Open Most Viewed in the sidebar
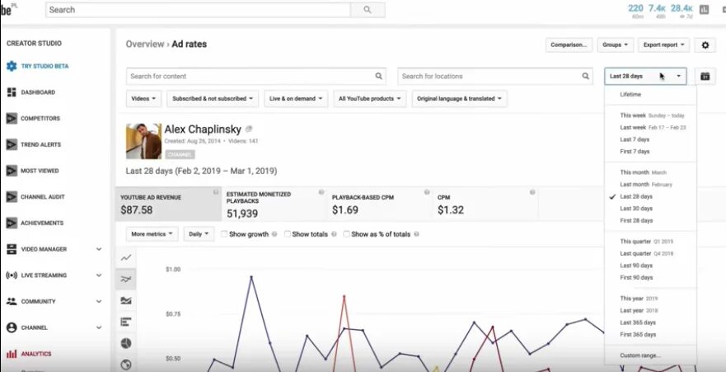This screenshot has width=726, height=372. (x=40, y=171)
